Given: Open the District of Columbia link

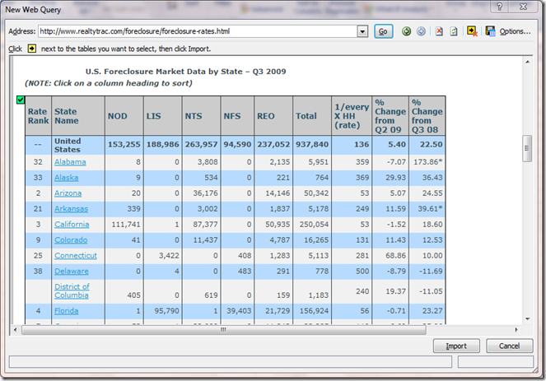Looking at the screenshot, I should click(x=72, y=290).
